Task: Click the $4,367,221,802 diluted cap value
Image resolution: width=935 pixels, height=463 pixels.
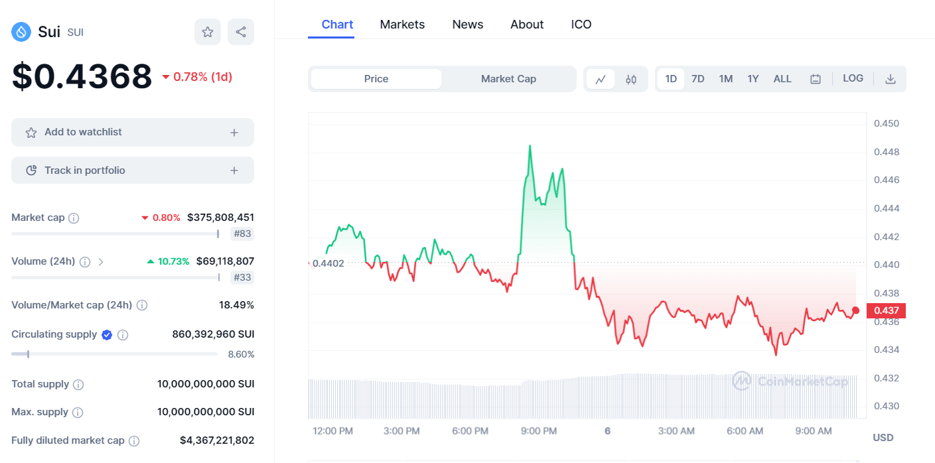Action: tap(217, 440)
